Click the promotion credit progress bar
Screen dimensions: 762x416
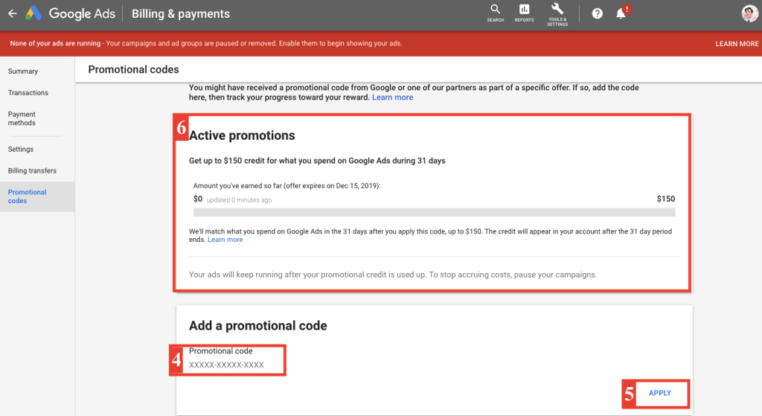[434, 212]
